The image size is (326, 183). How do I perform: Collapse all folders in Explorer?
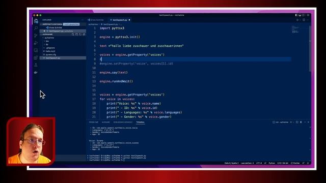coord(84,34)
